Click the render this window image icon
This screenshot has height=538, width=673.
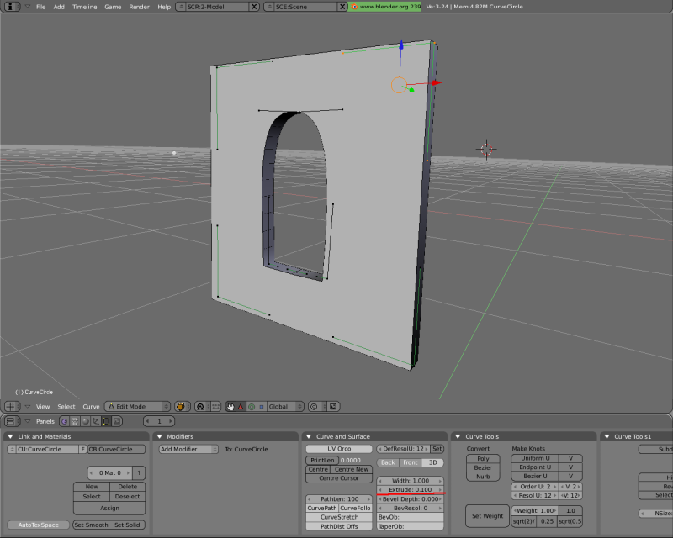pos(333,406)
